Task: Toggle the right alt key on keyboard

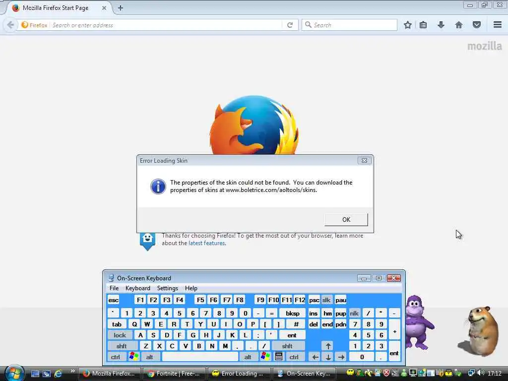Action: [x=248, y=357]
